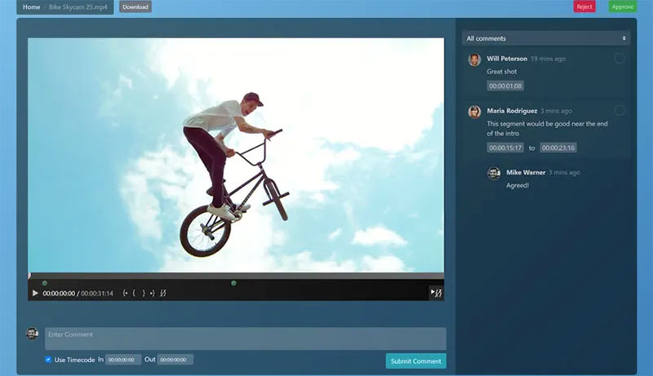Click the Bike Skycam 25.mp4 breadcrumb

(x=78, y=7)
